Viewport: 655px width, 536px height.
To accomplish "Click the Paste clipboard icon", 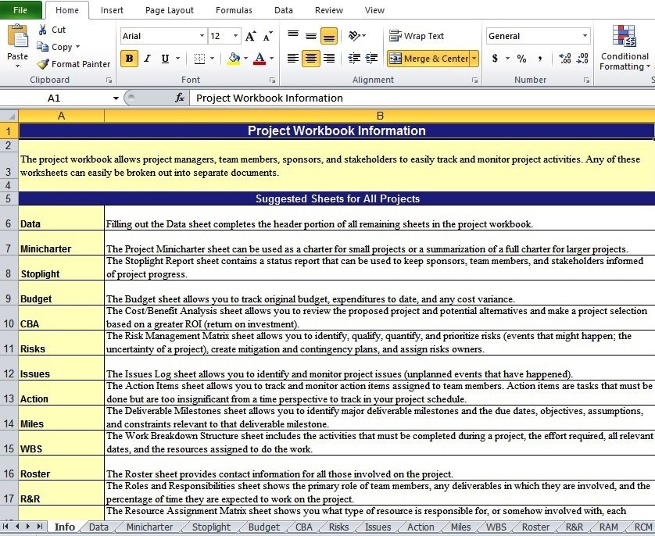I will click(17, 37).
